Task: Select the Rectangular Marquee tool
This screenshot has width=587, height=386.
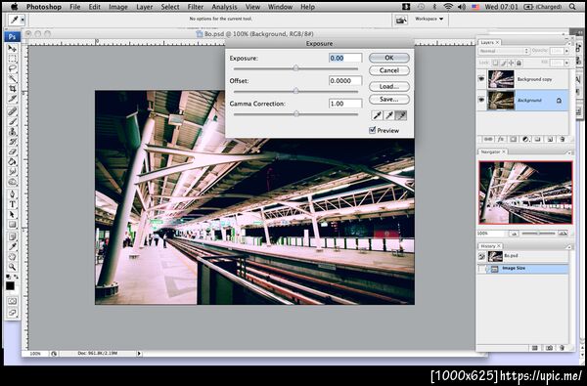Action: coord(13,59)
